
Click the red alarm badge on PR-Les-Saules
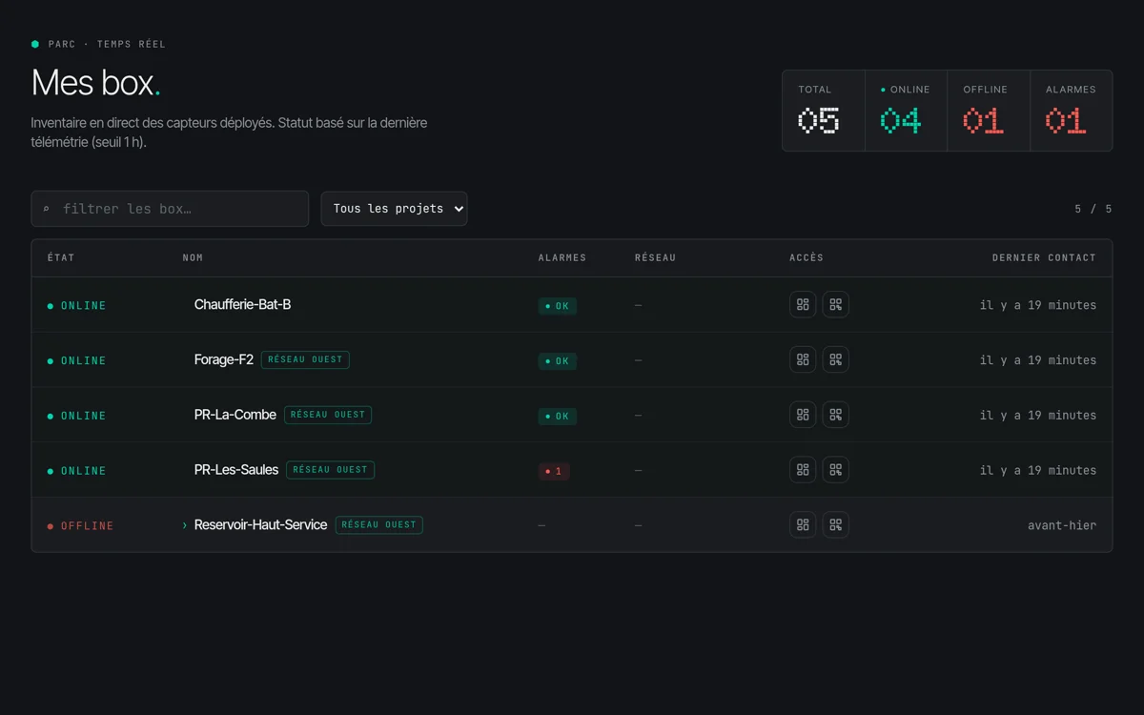554,471
